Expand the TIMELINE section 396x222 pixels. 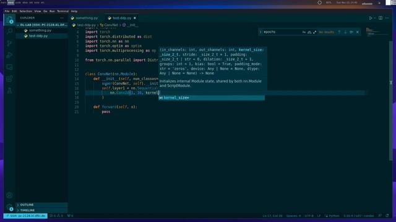(42, 210)
